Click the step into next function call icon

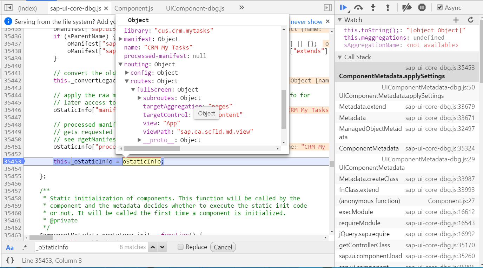point(373,7)
